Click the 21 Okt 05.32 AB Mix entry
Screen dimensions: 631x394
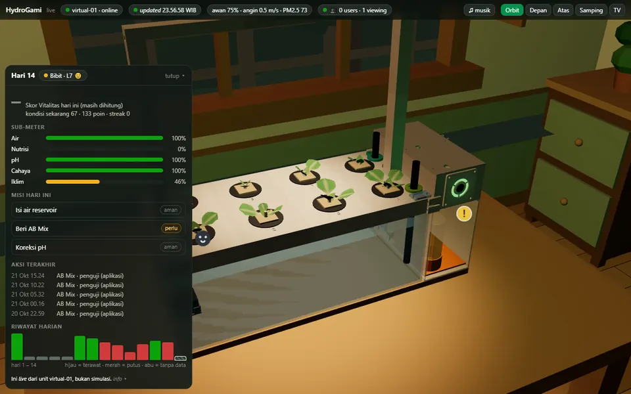click(x=68, y=294)
